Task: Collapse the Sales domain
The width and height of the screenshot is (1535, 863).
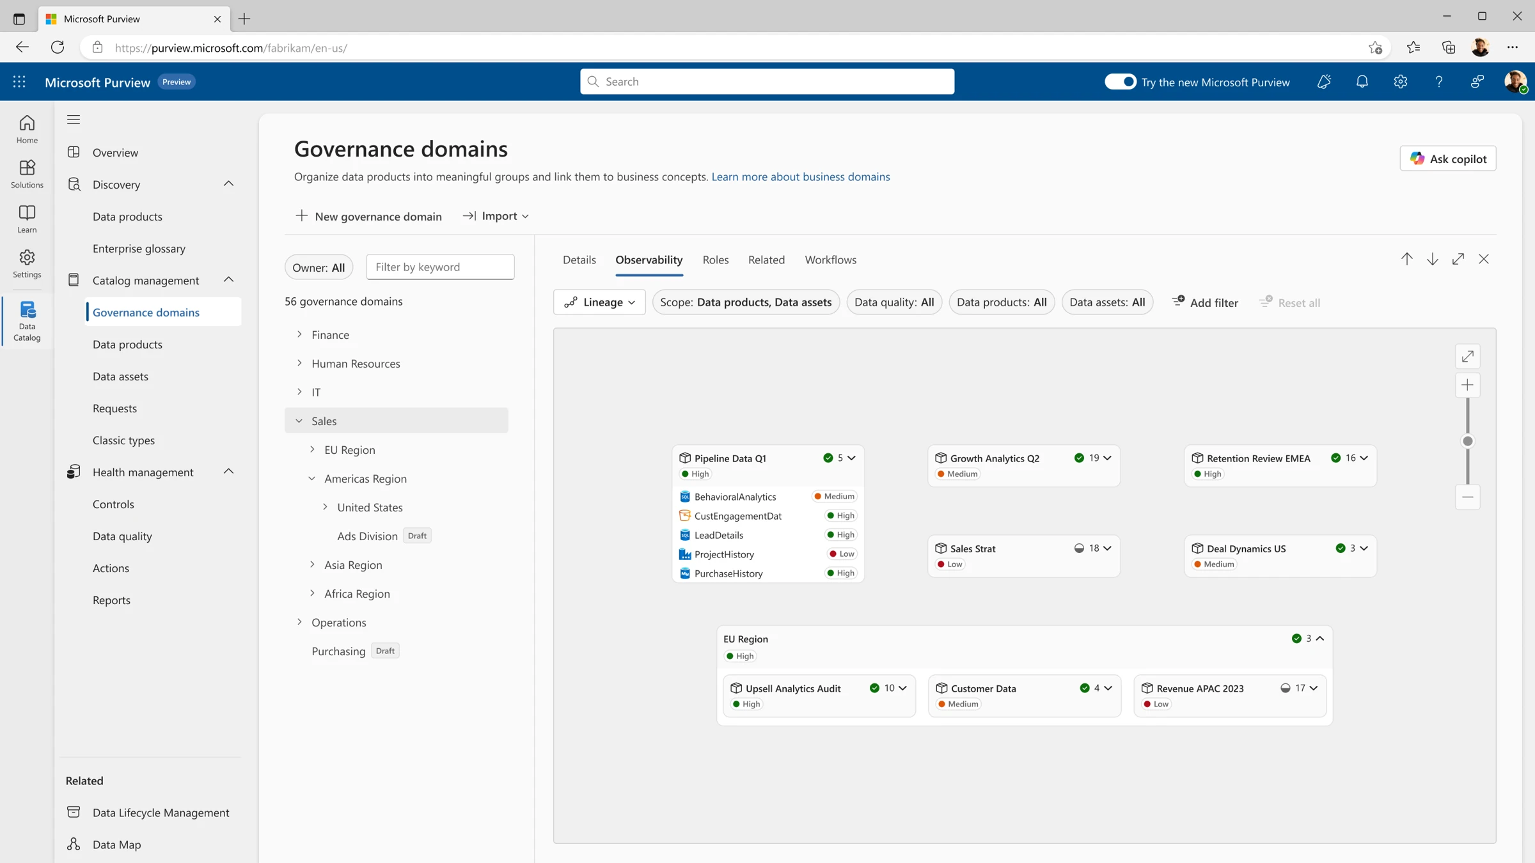Action: pos(299,421)
